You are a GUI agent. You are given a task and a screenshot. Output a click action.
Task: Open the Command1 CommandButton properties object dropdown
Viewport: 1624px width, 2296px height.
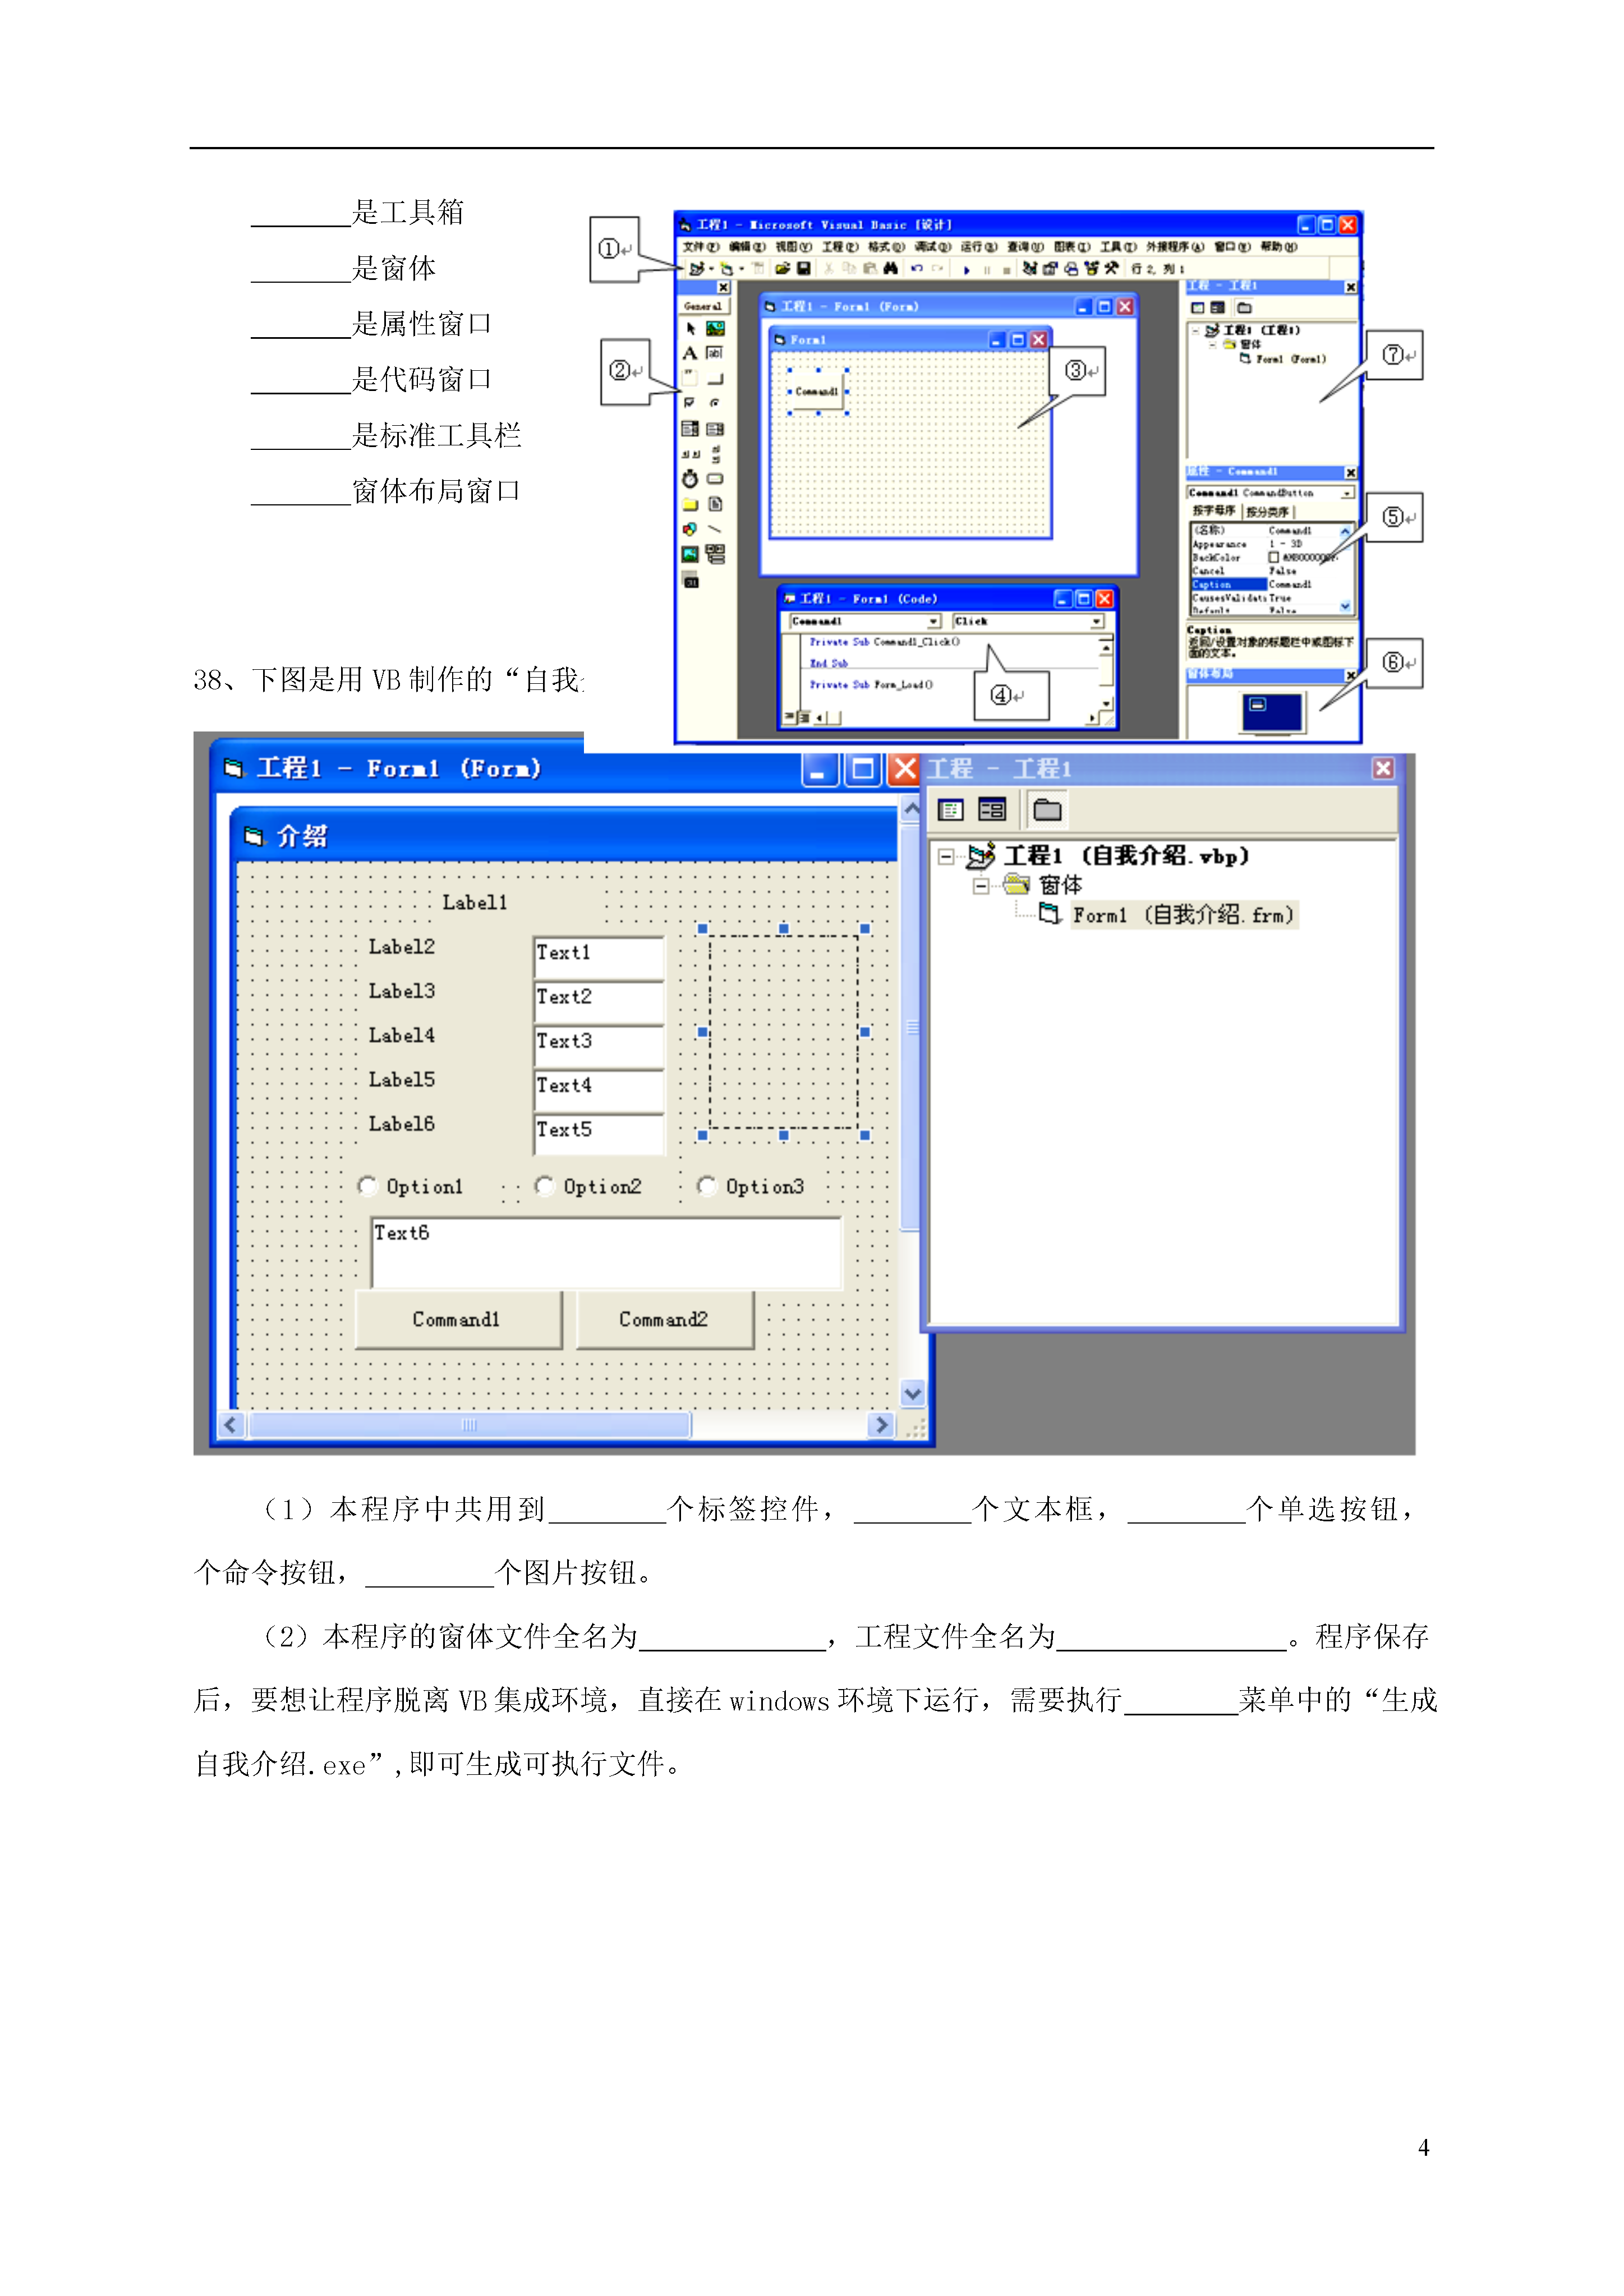[x=1347, y=493]
